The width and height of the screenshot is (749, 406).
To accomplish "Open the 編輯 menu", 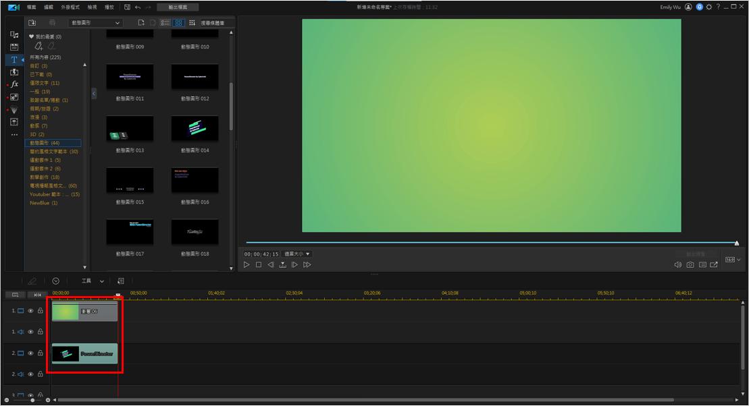I will 48,7.
